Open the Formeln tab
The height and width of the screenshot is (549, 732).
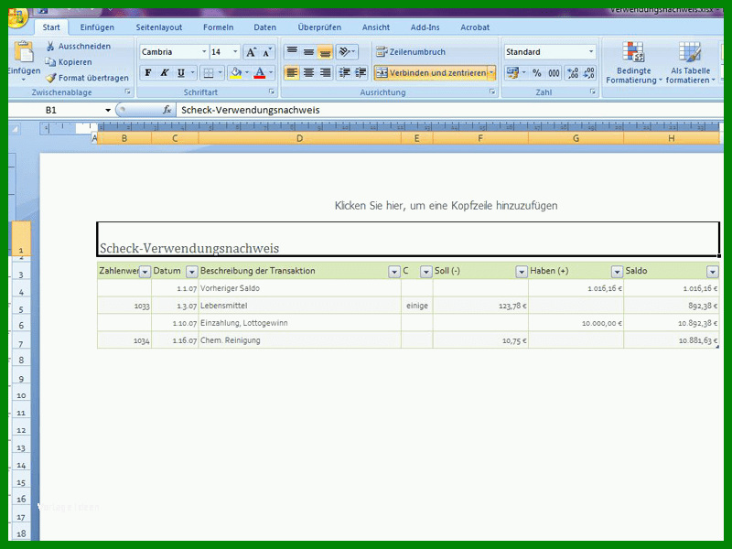(218, 27)
